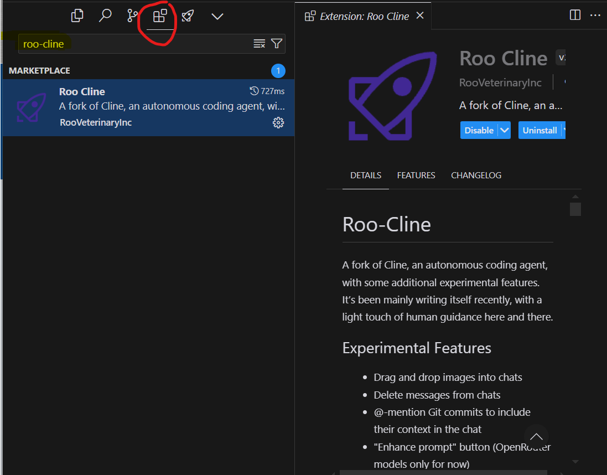
Task: Click the scrollbar up arrow
Action: tap(575, 197)
